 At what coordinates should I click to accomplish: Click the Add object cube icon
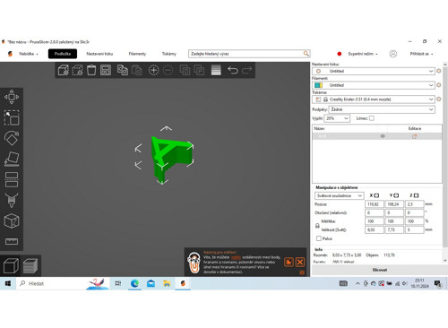click(64, 70)
